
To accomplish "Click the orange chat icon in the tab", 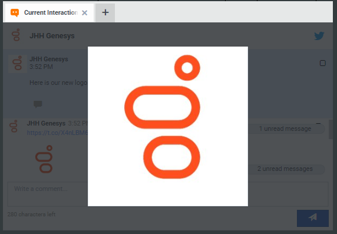I will pos(15,13).
